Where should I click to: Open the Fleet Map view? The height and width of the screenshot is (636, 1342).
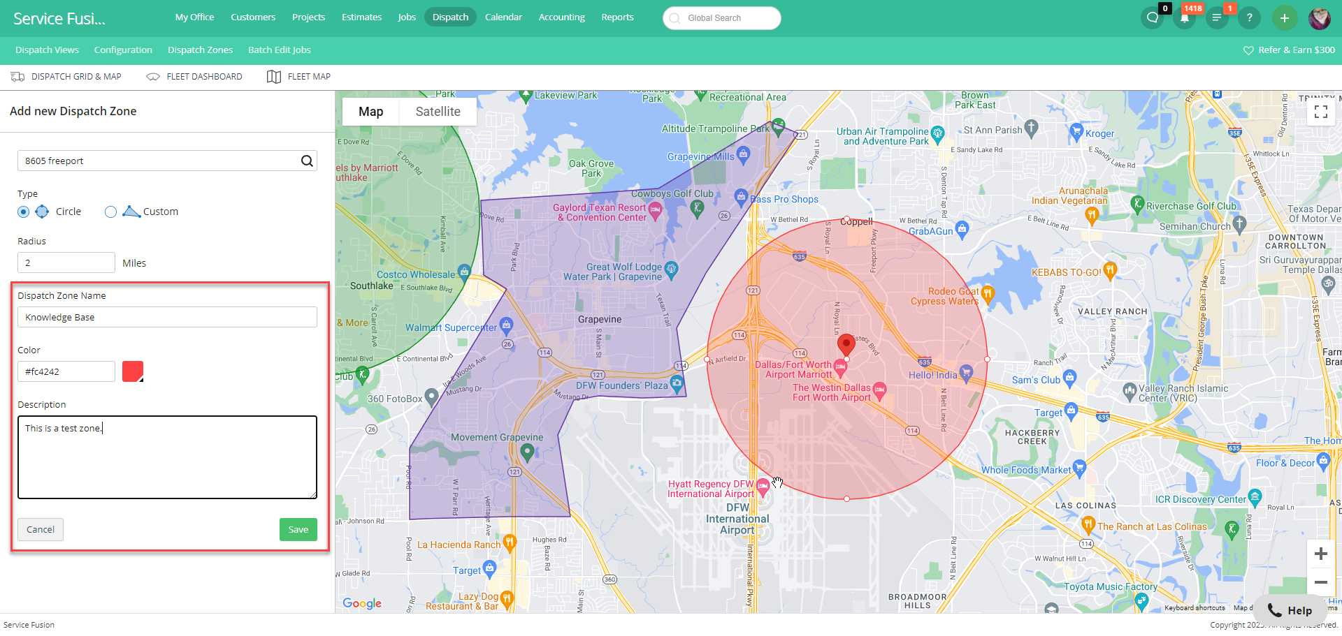pos(298,77)
